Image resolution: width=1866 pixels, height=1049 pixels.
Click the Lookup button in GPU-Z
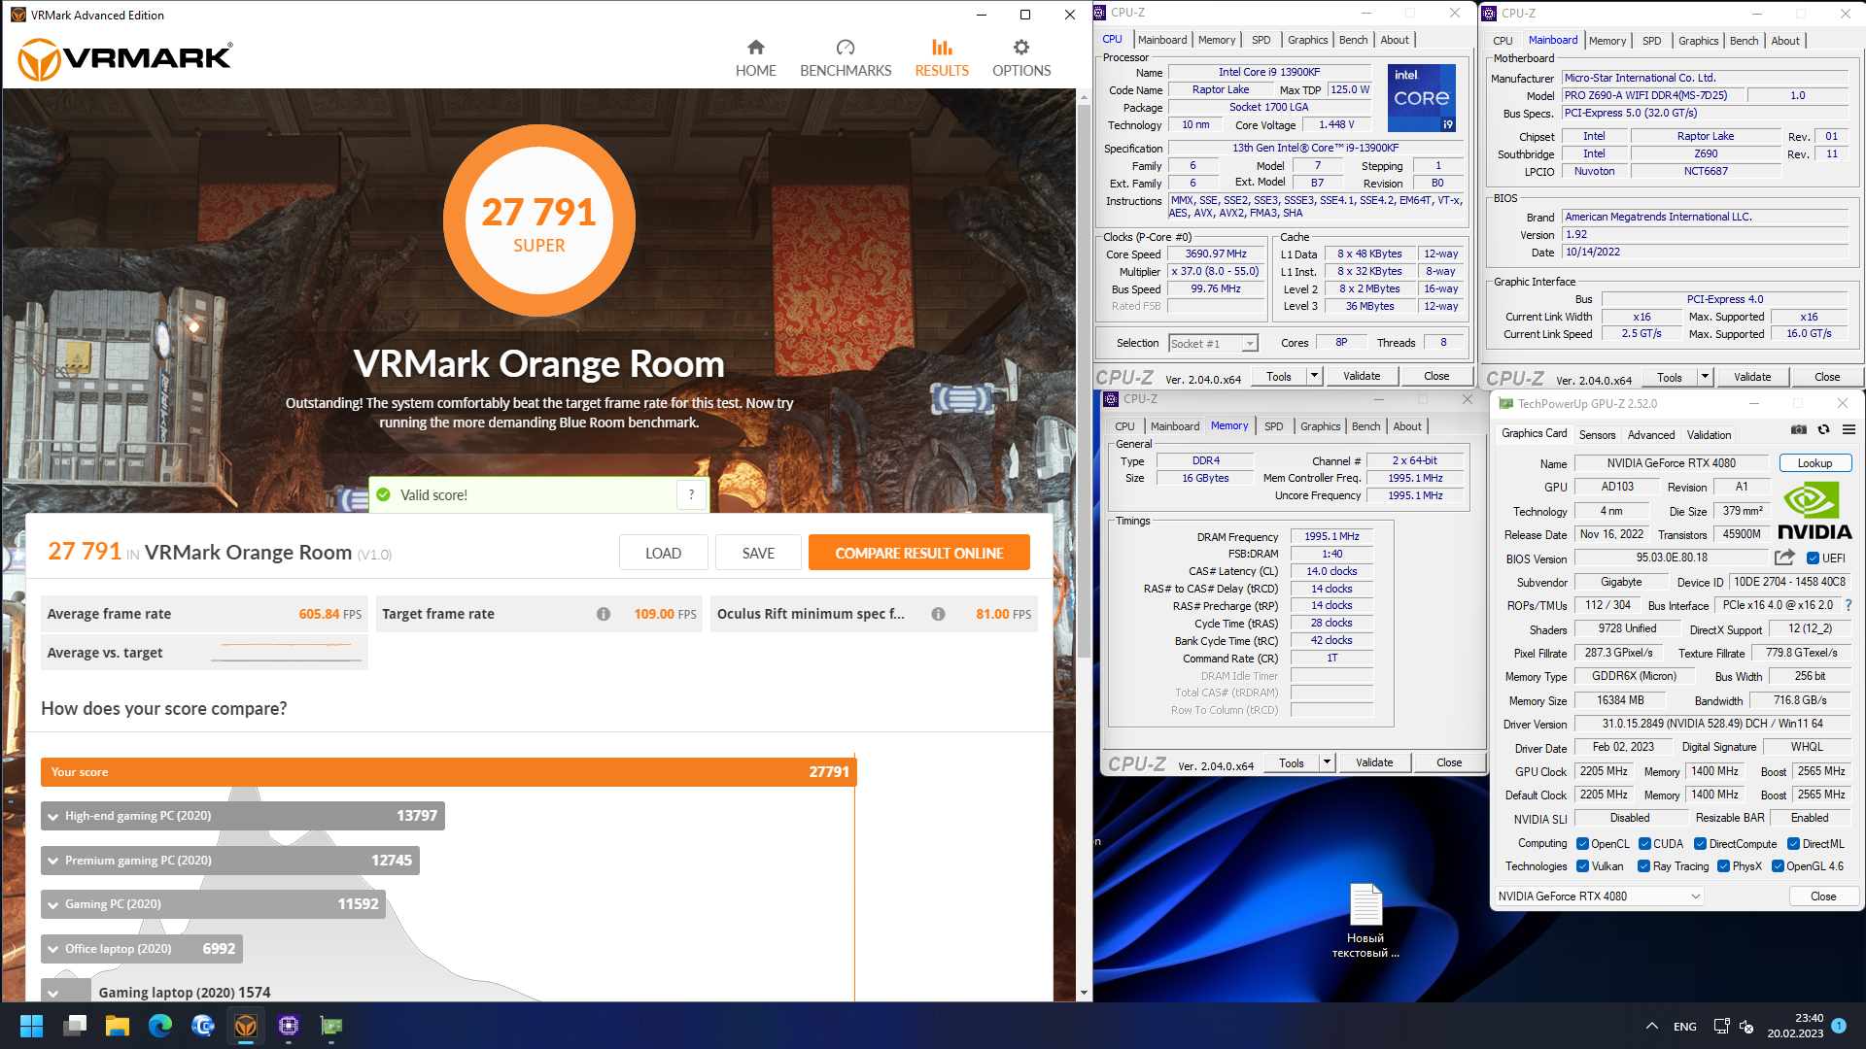1814,463
